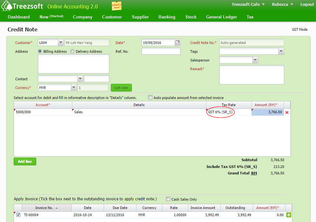Open the Date calendar picker icon
Image resolution: width=316 pixels, height=222 pixels.
pyautogui.click(x=177, y=42)
